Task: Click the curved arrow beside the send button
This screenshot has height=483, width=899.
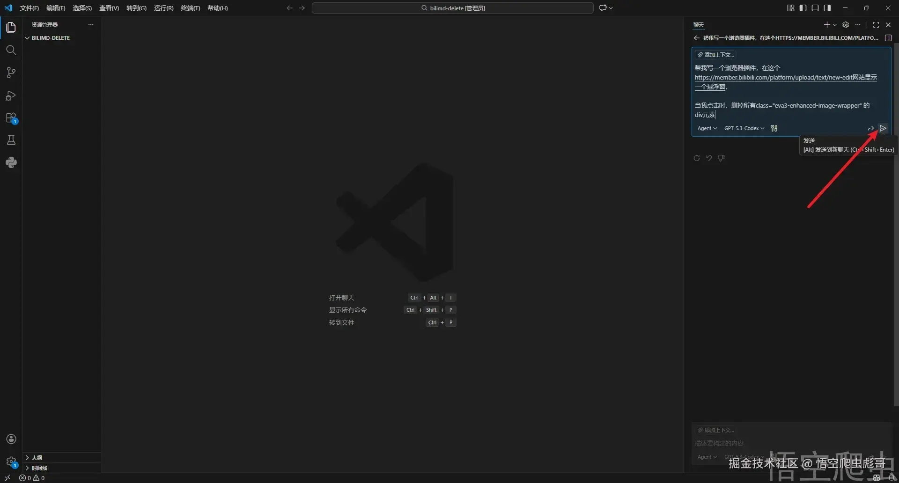Action: tap(870, 128)
